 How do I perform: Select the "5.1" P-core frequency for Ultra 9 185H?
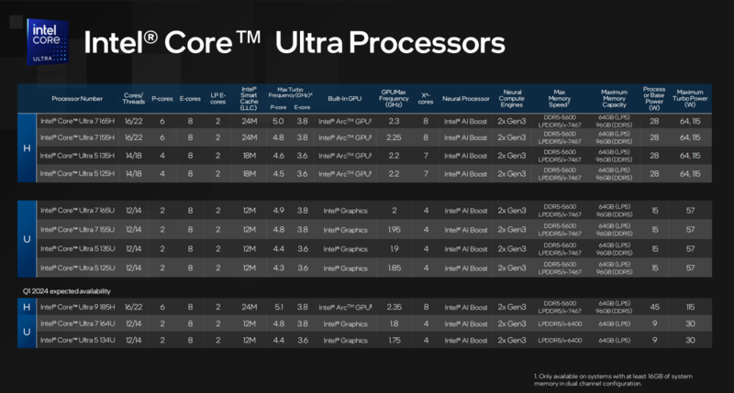pos(279,307)
